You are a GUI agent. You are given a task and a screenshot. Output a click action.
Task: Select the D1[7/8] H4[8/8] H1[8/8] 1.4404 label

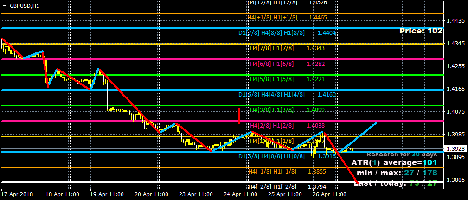(x=287, y=33)
